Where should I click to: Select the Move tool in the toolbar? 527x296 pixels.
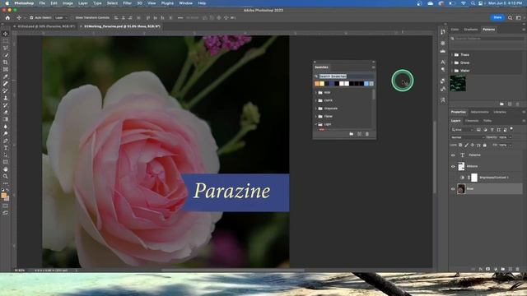coord(6,34)
